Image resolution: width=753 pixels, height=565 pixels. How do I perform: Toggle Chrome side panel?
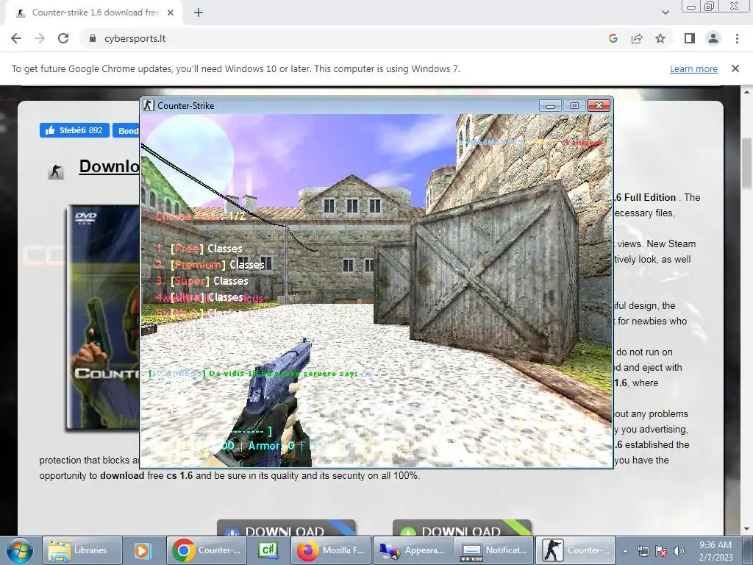[690, 38]
